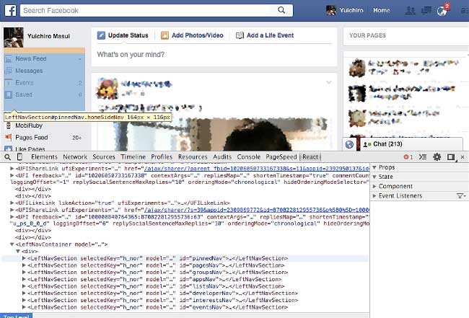Close the DevTools panel
Screen dimensions: 469x318
click(x=463, y=157)
